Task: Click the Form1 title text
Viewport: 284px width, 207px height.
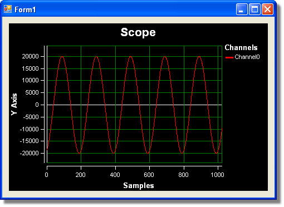Action: [25, 9]
